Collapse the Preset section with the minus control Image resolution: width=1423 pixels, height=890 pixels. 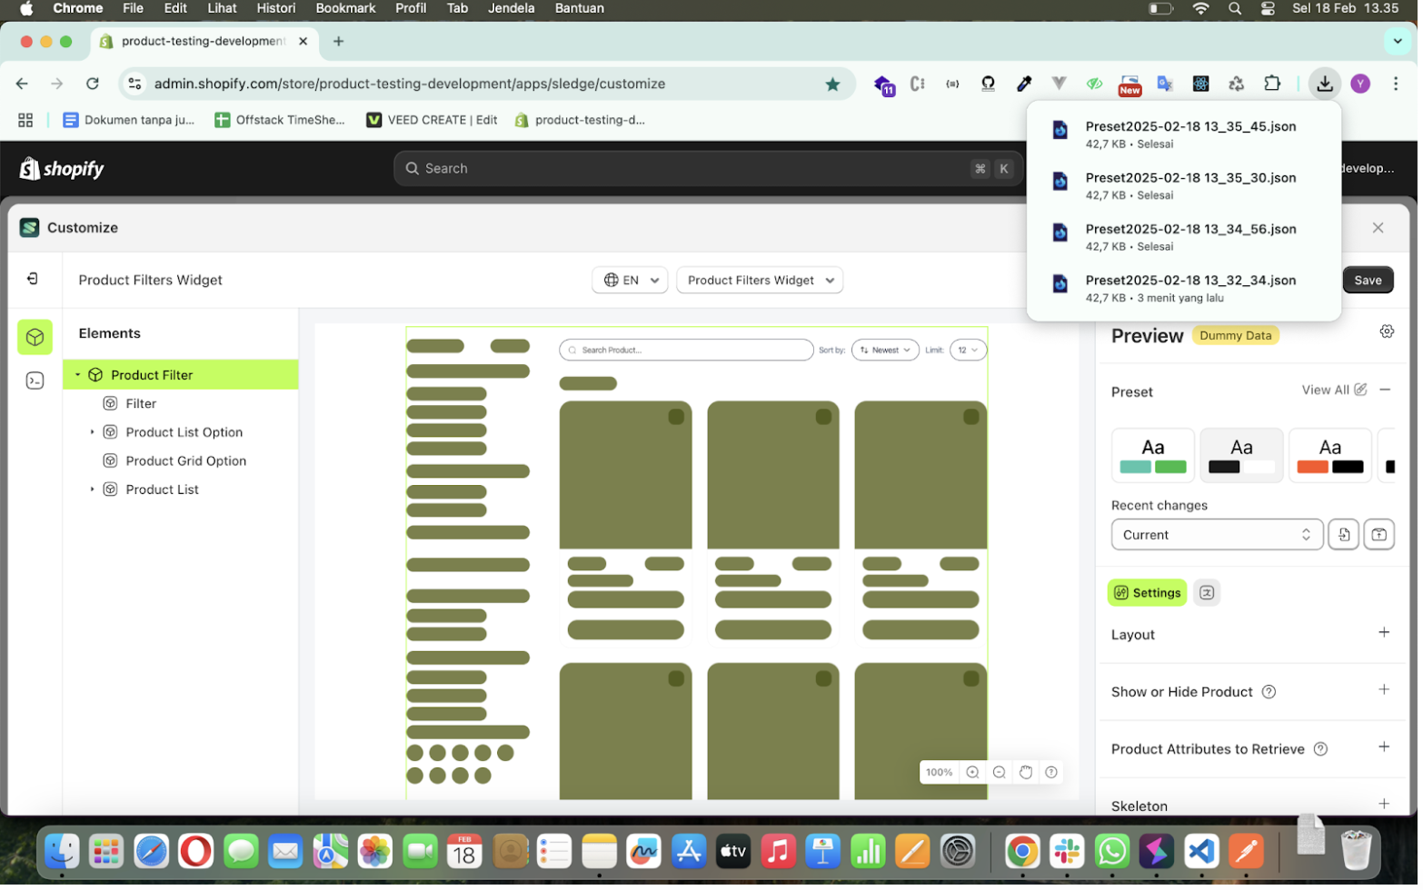(x=1387, y=390)
